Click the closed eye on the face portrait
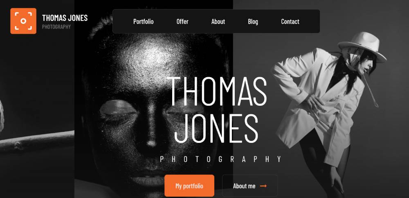 coord(118,110)
